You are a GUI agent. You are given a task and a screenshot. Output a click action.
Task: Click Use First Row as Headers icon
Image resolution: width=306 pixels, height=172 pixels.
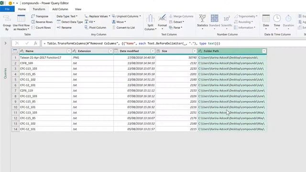(x=21, y=19)
